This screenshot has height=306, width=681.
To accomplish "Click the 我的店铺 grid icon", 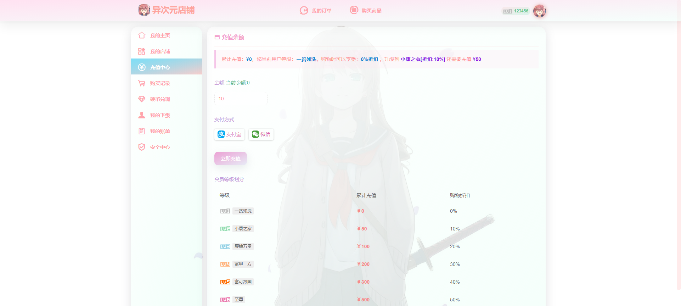I will pyautogui.click(x=142, y=51).
